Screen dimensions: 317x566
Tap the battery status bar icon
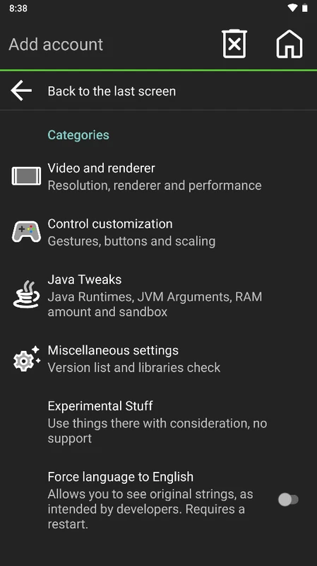click(305, 8)
